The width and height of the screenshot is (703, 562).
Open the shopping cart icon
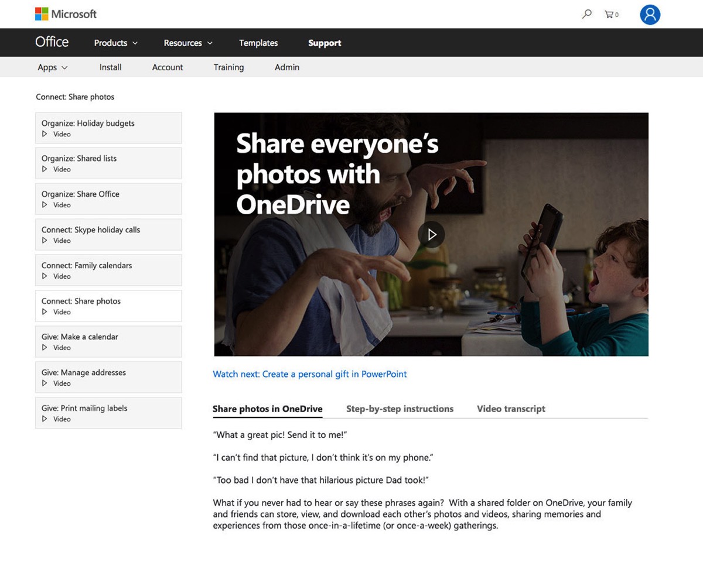click(x=611, y=14)
